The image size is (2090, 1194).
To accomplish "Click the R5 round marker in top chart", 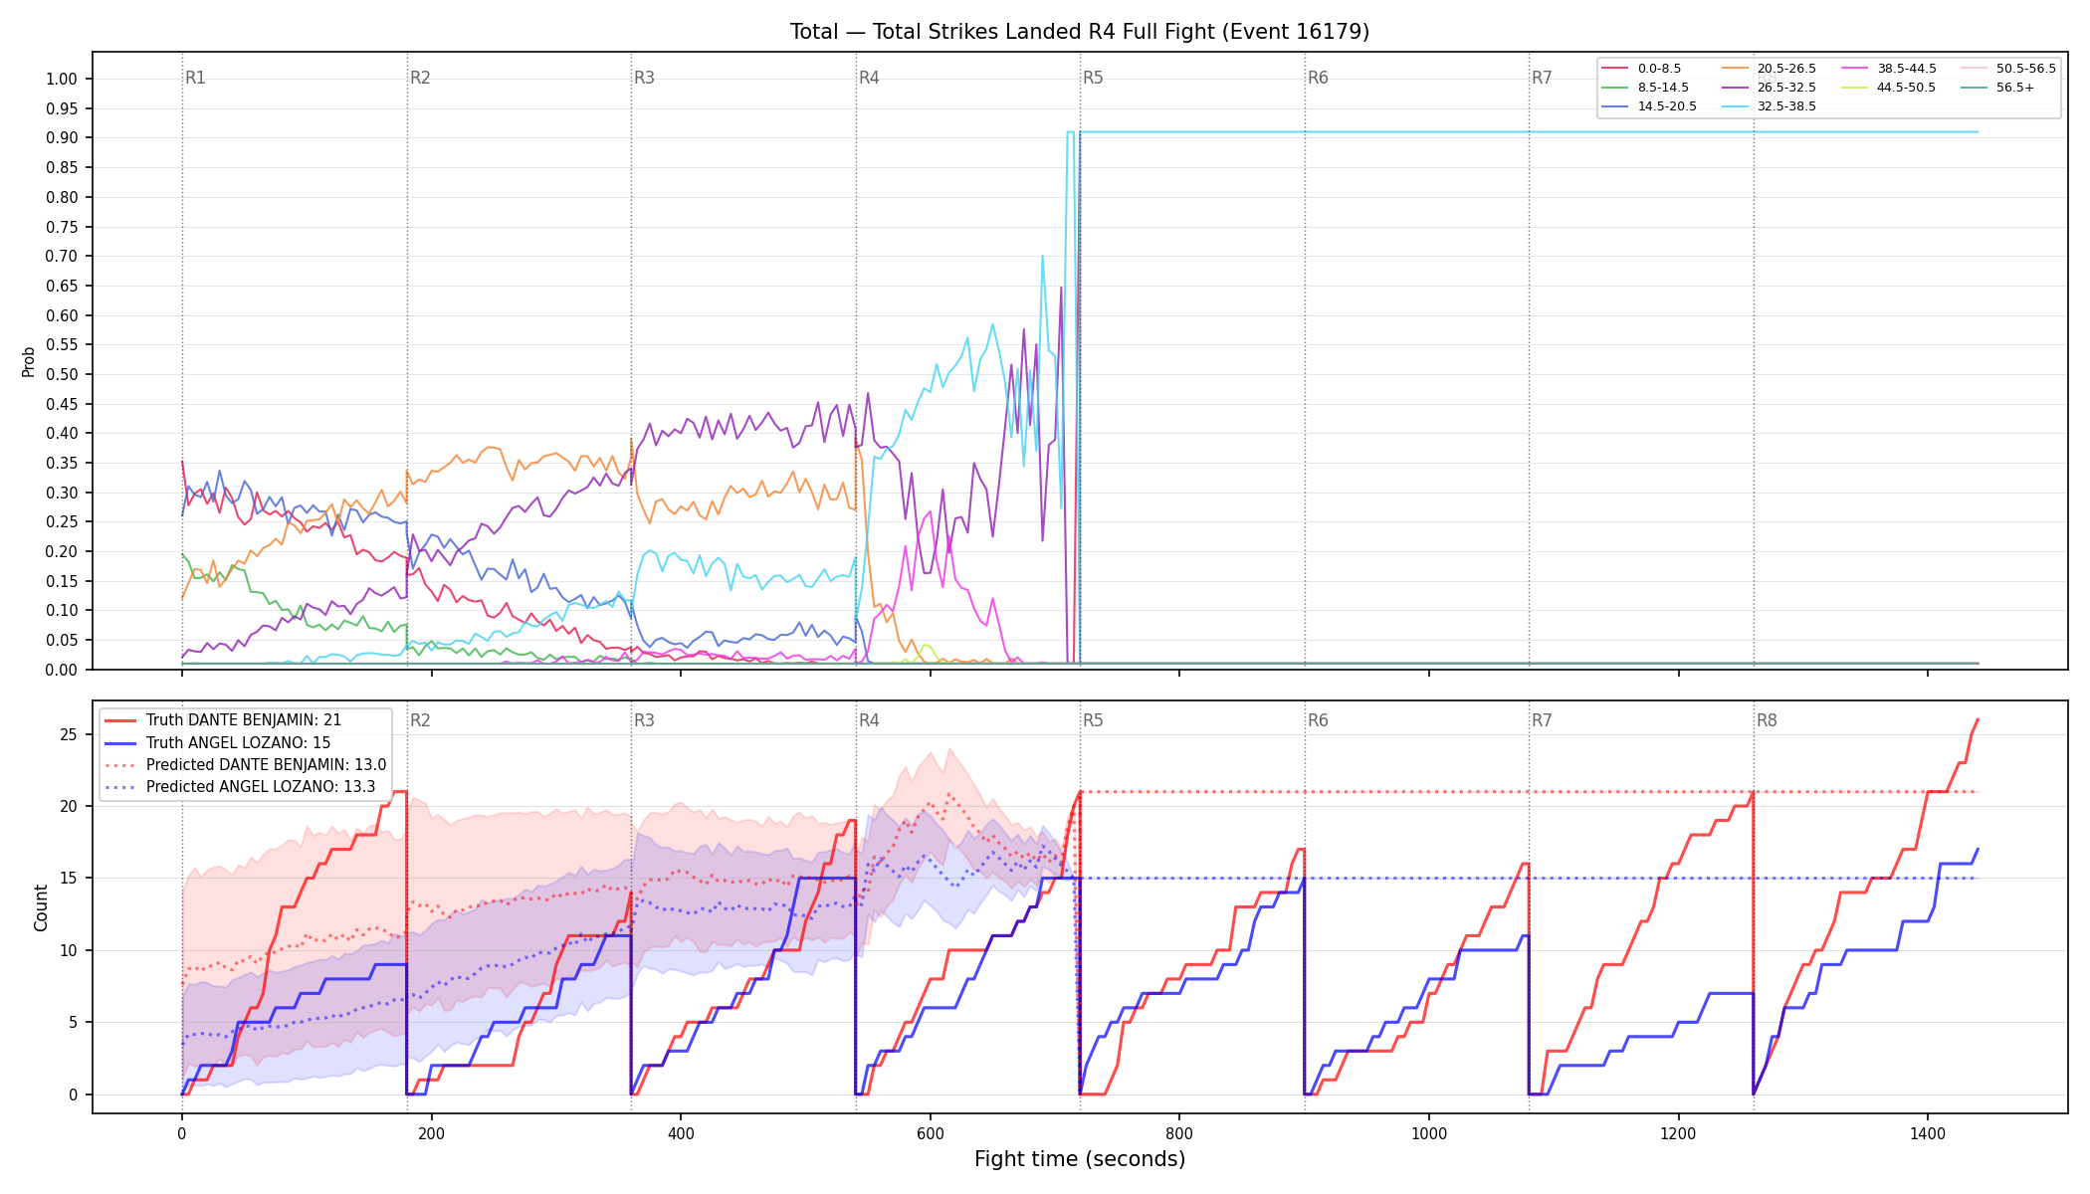I will point(1093,78).
